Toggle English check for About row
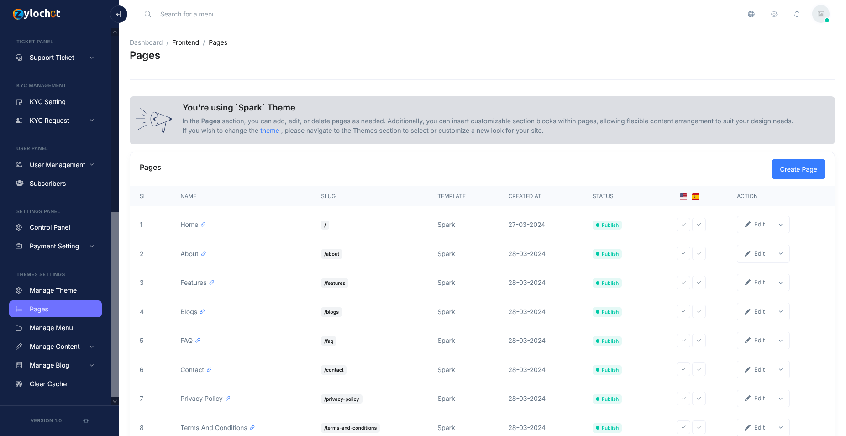The image size is (846, 436). coord(683,253)
